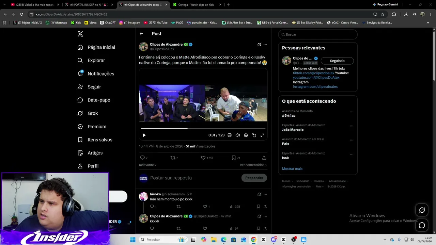
Task: Open instagram.com/clipesdoalex link
Action: coord(315,87)
